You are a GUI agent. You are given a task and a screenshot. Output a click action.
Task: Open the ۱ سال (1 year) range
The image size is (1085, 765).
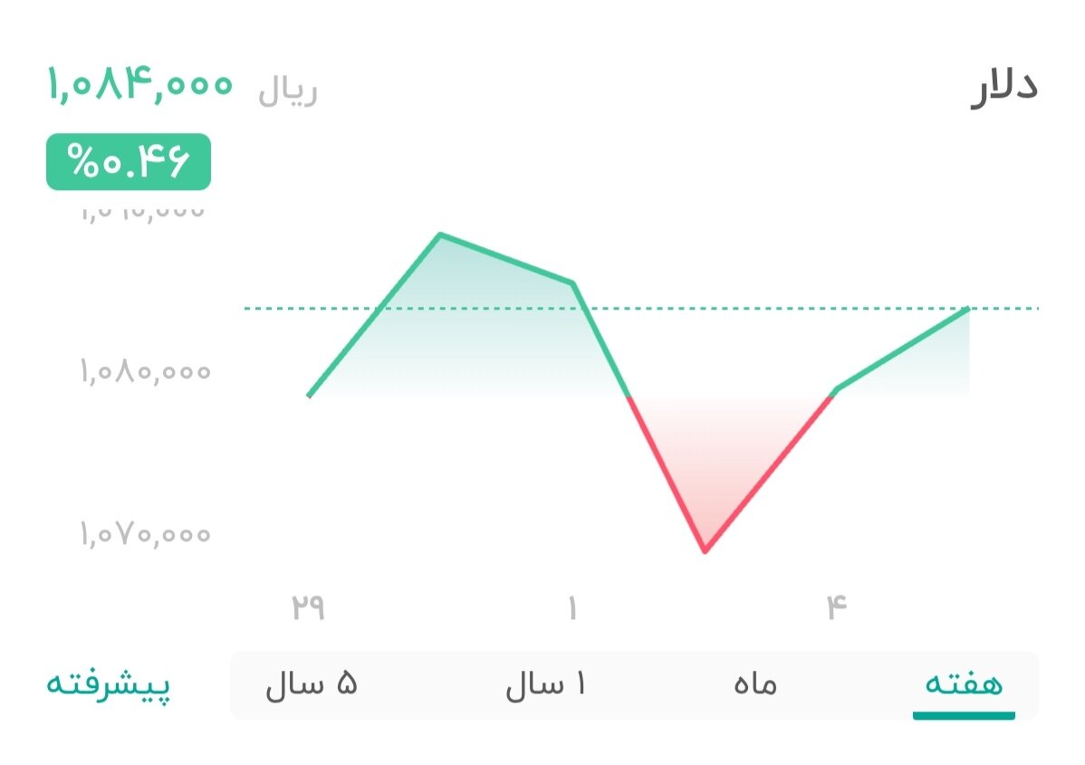pyautogui.click(x=545, y=684)
